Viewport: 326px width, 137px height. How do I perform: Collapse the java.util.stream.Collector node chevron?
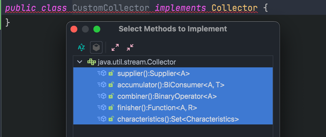click(80, 62)
